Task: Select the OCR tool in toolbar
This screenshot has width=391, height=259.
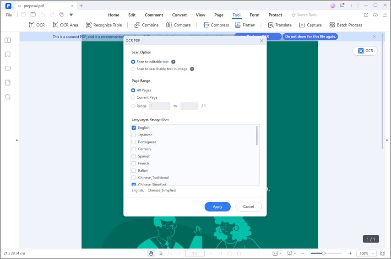Action: point(37,25)
